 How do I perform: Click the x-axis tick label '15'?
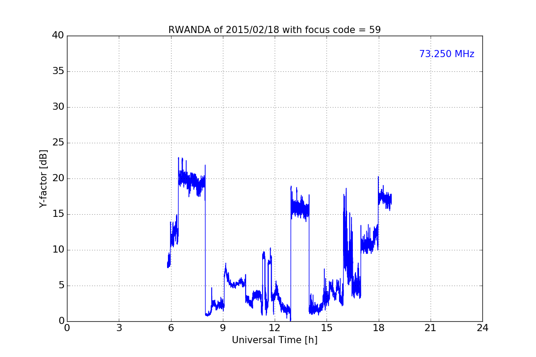click(x=327, y=328)
